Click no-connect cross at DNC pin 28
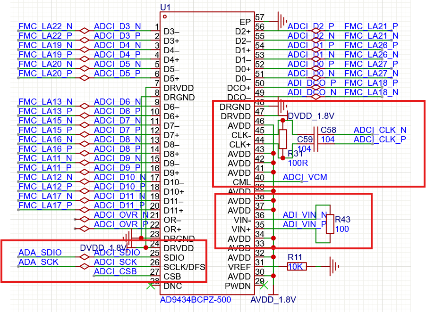 coord(151,285)
